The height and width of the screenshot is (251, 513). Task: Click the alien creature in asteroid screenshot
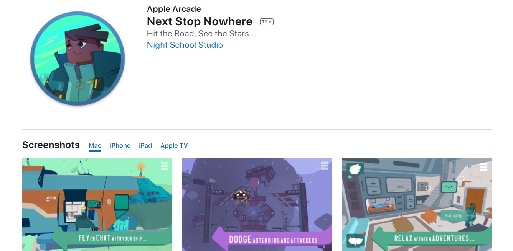coord(241,195)
